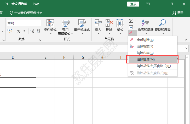Increase decimal places

[x=32, y=31]
